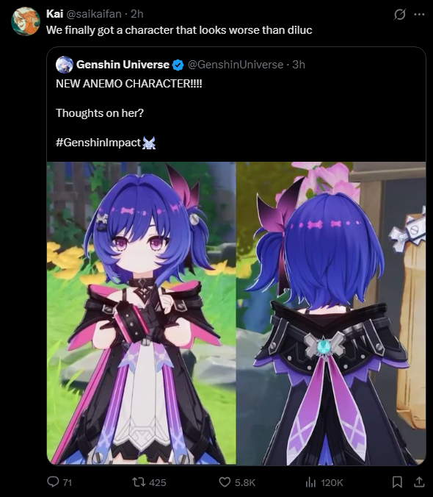Like the tweet with heart icon
Screen dimensions: 433x497
click(225, 482)
